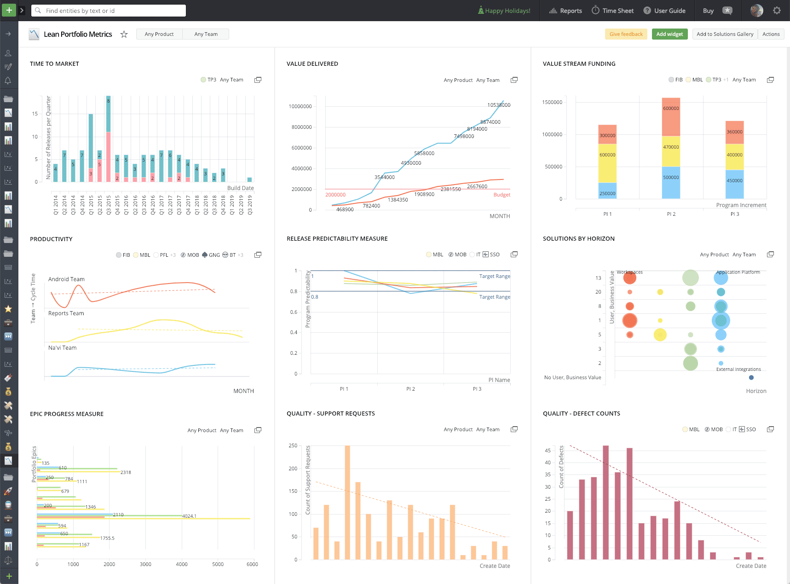Click the entity search field

tap(108, 10)
